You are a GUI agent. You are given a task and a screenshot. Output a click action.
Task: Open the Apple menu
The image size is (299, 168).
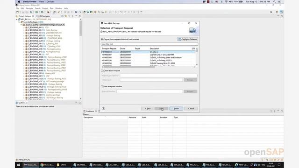[19, 1]
